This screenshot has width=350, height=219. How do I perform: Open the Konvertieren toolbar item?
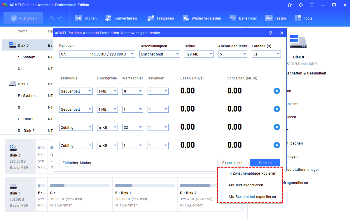tap(121, 18)
